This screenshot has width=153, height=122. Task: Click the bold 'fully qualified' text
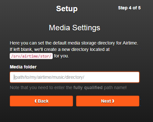click(88, 88)
